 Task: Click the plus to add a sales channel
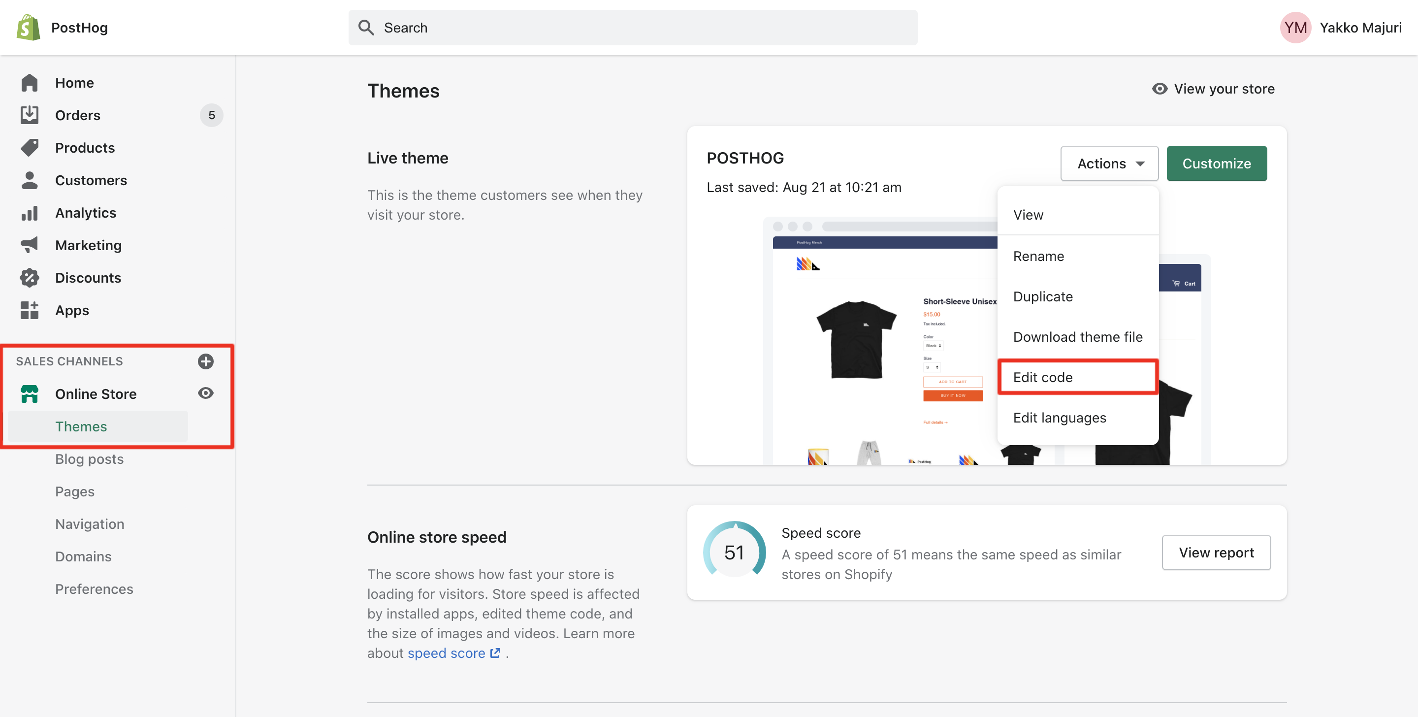point(205,361)
